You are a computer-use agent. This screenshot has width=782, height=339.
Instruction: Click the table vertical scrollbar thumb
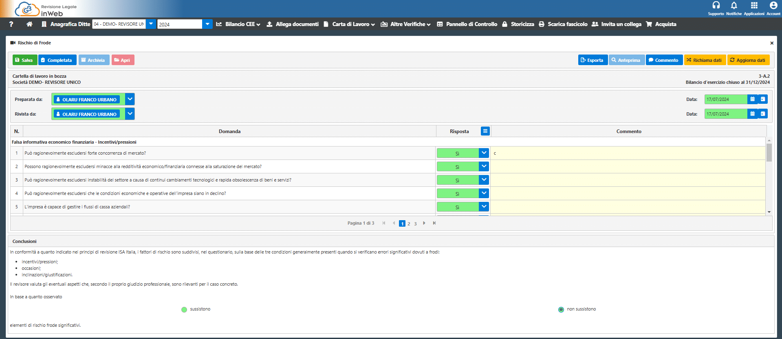tap(769, 153)
